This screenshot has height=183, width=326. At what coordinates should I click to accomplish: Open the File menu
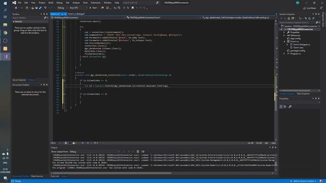[x=19, y=3]
